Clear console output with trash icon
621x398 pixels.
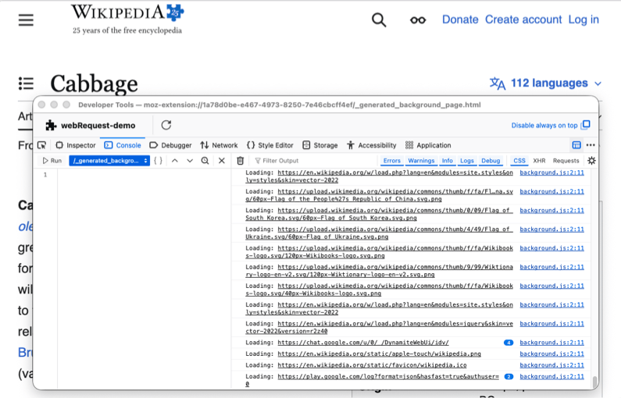pos(240,161)
